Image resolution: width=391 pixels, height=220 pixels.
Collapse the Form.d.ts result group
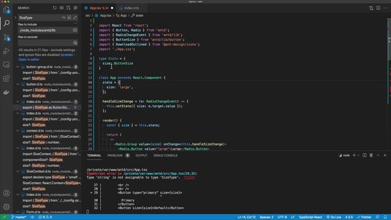click(18, 212)
